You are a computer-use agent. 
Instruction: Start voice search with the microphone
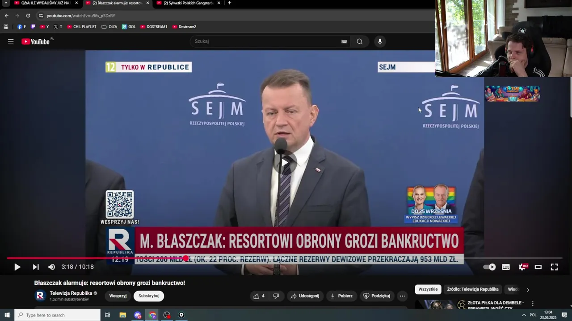[x=380, y=41]
